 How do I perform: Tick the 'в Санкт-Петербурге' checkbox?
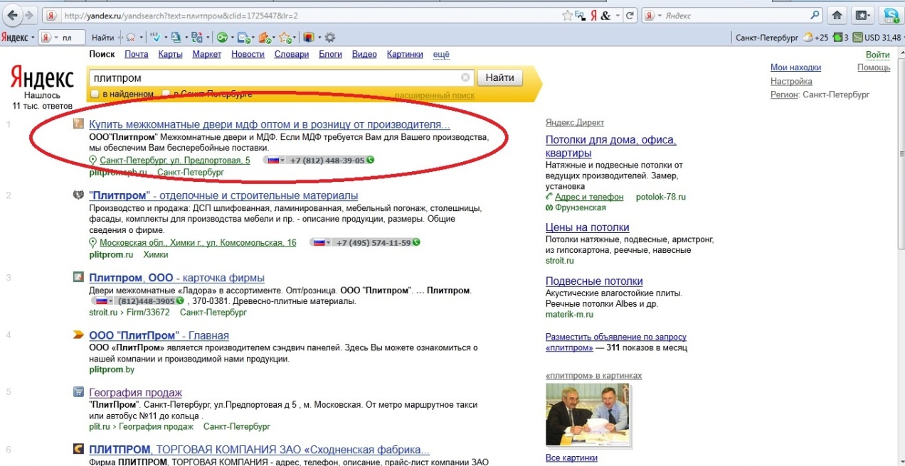tap(166, 93)
